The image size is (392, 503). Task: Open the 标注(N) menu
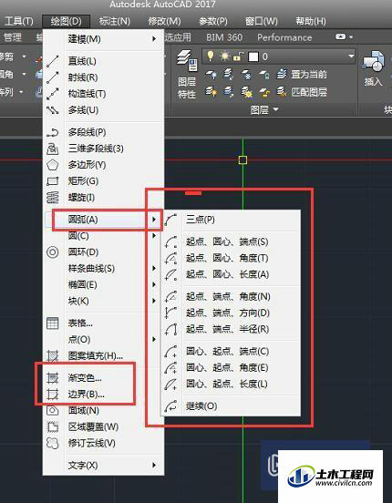[x=115, y=21]
